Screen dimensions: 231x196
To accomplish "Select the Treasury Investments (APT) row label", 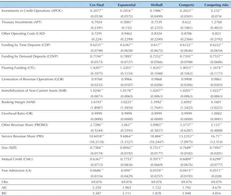I will tap(21, 22).
